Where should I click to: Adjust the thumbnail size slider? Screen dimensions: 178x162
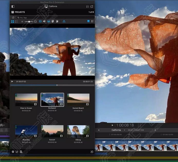(29, 21)
